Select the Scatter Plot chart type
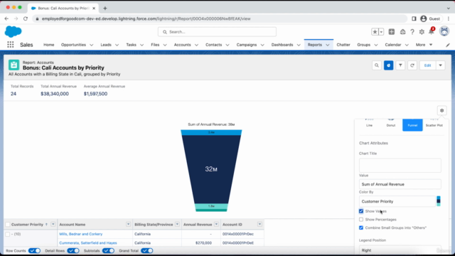The width and height of the screenshot is (455, 256). pyautogui.click(x=434, y=124)
